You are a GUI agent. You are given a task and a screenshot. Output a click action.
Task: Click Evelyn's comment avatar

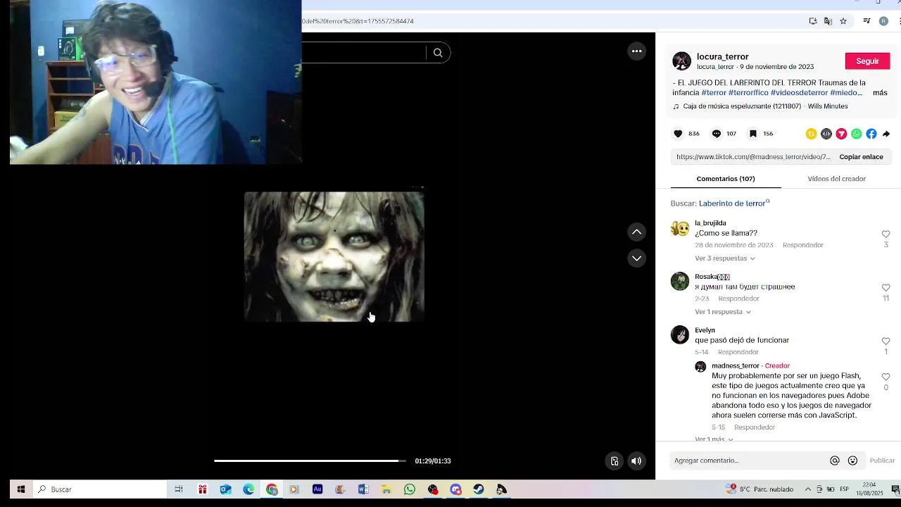coord(680,334)
